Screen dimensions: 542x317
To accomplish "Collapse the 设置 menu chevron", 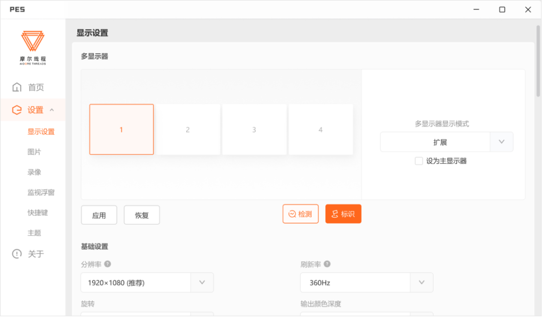I will coord(52,110).
